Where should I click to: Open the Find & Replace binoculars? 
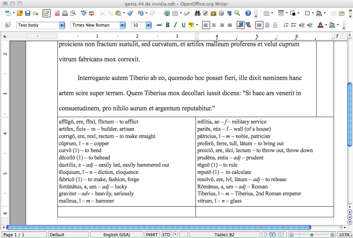pyautogui.click(x=198, y=13)
